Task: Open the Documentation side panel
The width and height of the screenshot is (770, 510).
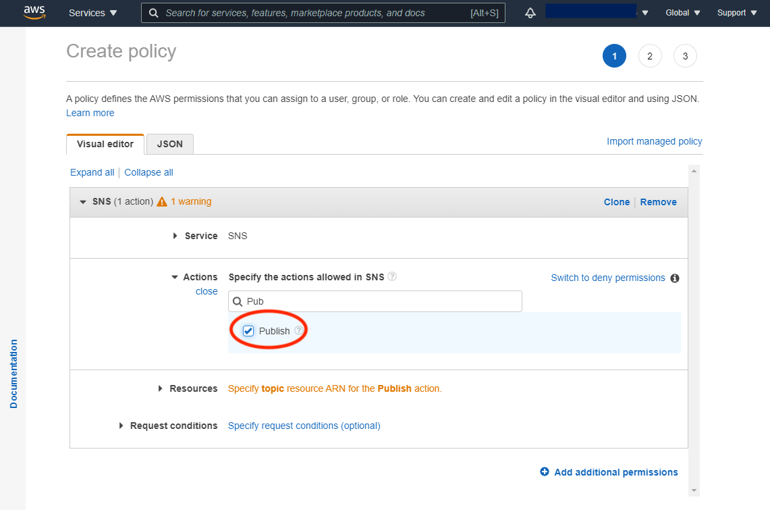Action: pyautogui.click(x=13, y=374)
